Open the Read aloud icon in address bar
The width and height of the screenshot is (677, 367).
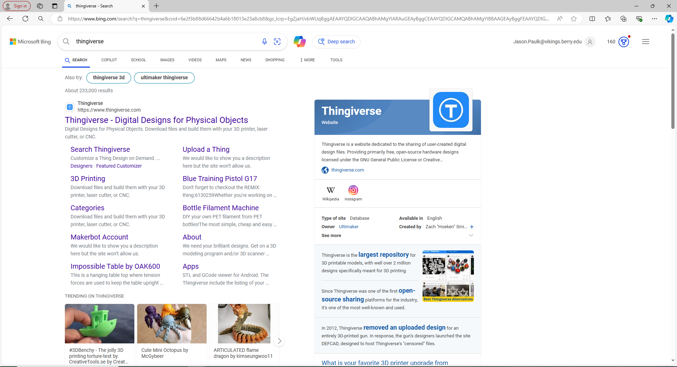(x=560, y=19)
